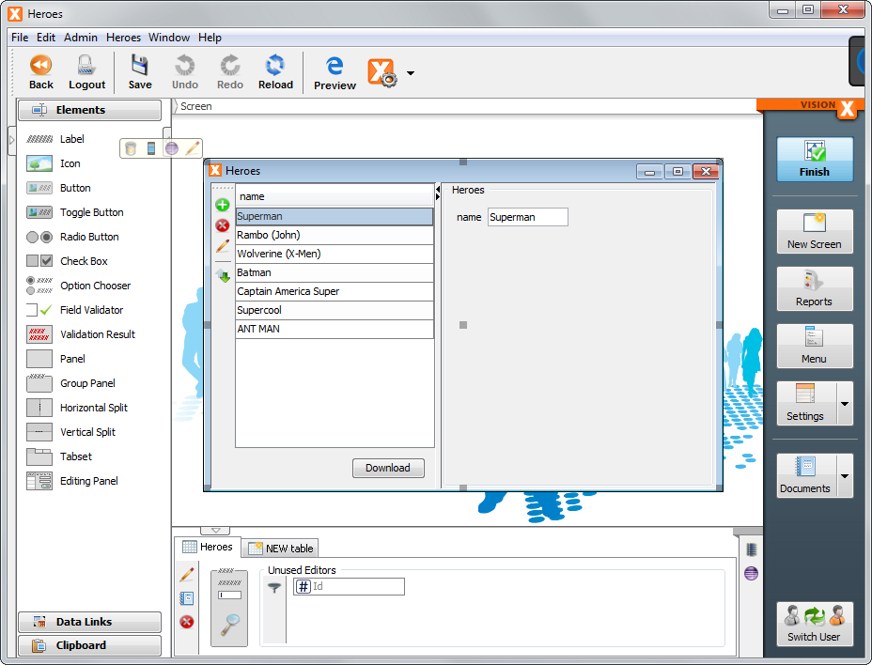Screen dimensions: 872x665
Task: Edit the Superman record with pencil icon
Action: point(221,246)
